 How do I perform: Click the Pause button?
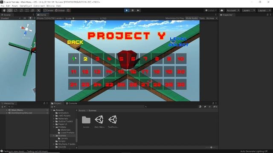tap(132, 10)
